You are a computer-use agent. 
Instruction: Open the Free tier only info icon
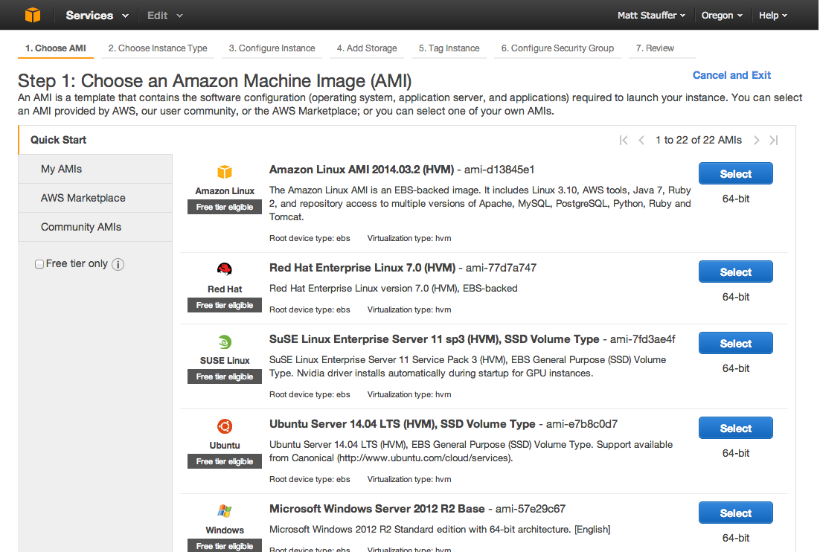click(x=118, y=265)
